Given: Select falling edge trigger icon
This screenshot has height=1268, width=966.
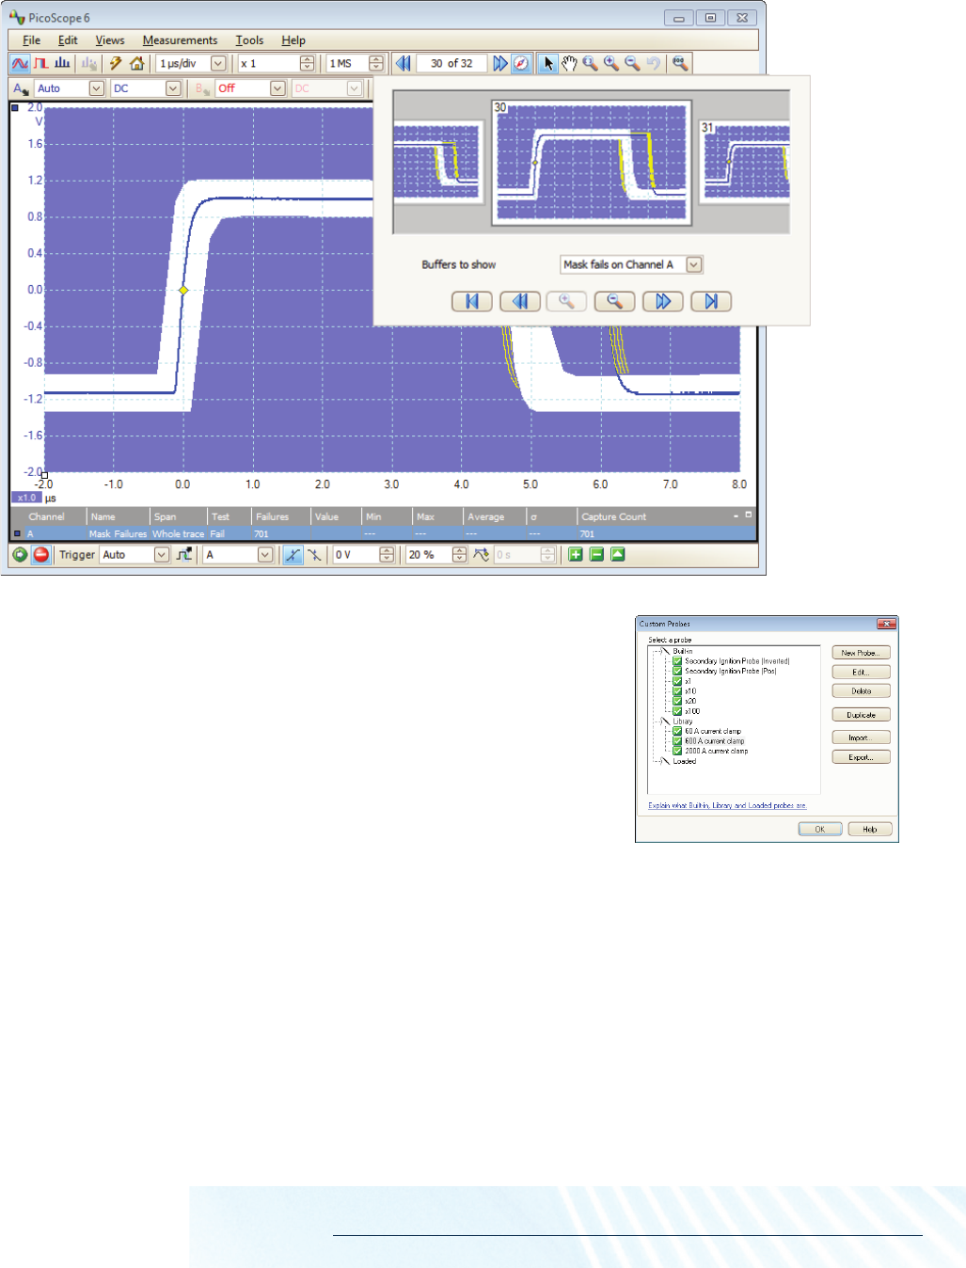Looking at the screenshot, I should point(314,555).
